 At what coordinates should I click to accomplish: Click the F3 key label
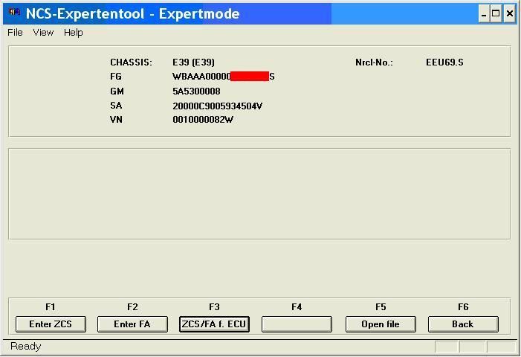[x=214, y=307]
